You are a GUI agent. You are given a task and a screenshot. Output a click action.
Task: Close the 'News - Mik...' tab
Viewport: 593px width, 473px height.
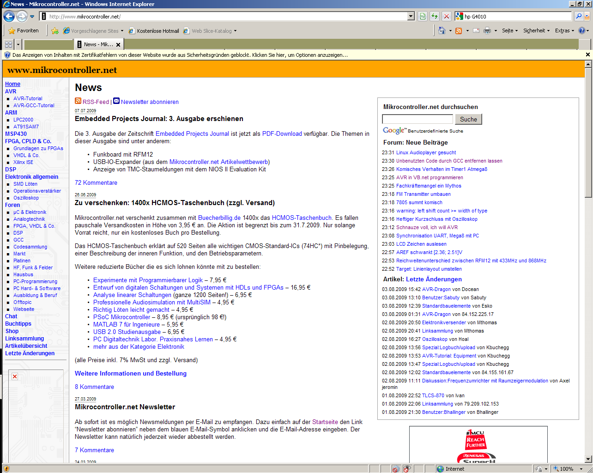coord(118,45)
